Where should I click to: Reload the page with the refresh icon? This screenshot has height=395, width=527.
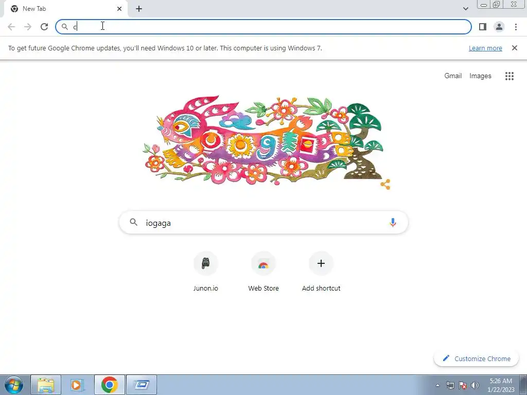point(44,27)
